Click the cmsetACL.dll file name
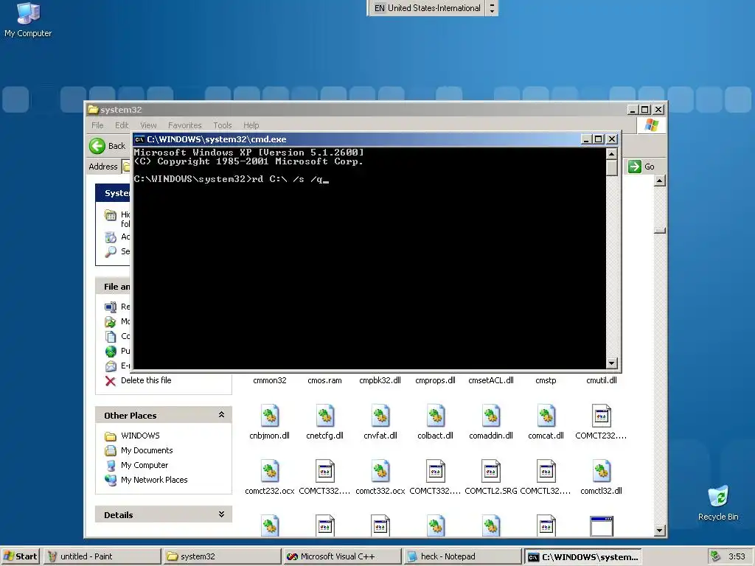This screenshot has height=566, width=755. pyautogui.click(x=490, y=380)
